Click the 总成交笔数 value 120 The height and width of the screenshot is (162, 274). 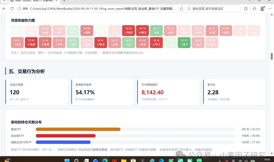tap(14, 92)
